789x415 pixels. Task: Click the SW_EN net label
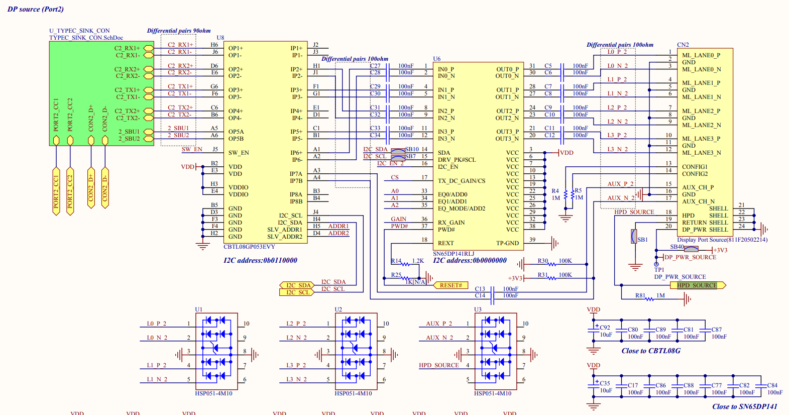tap(192, 149)
